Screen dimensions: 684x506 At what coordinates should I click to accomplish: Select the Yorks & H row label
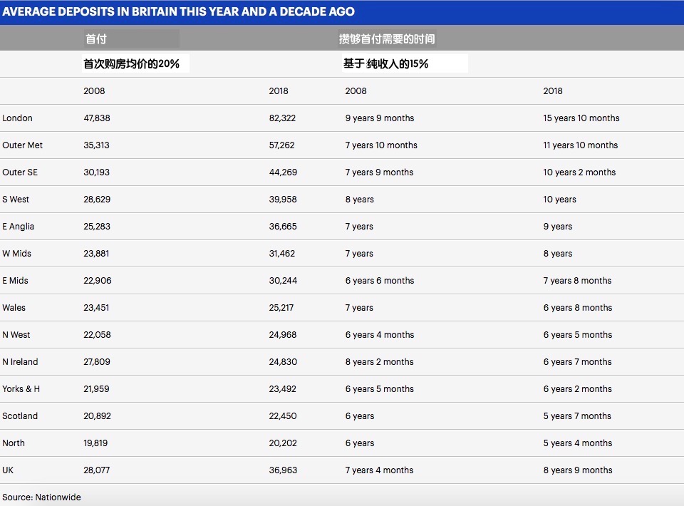coord(21,389)
